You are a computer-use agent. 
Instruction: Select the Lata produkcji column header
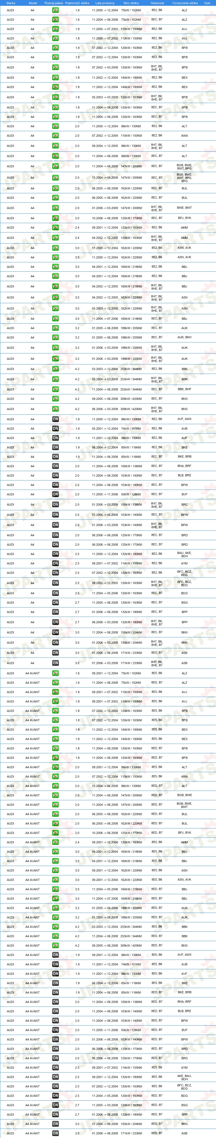(105, 3)
